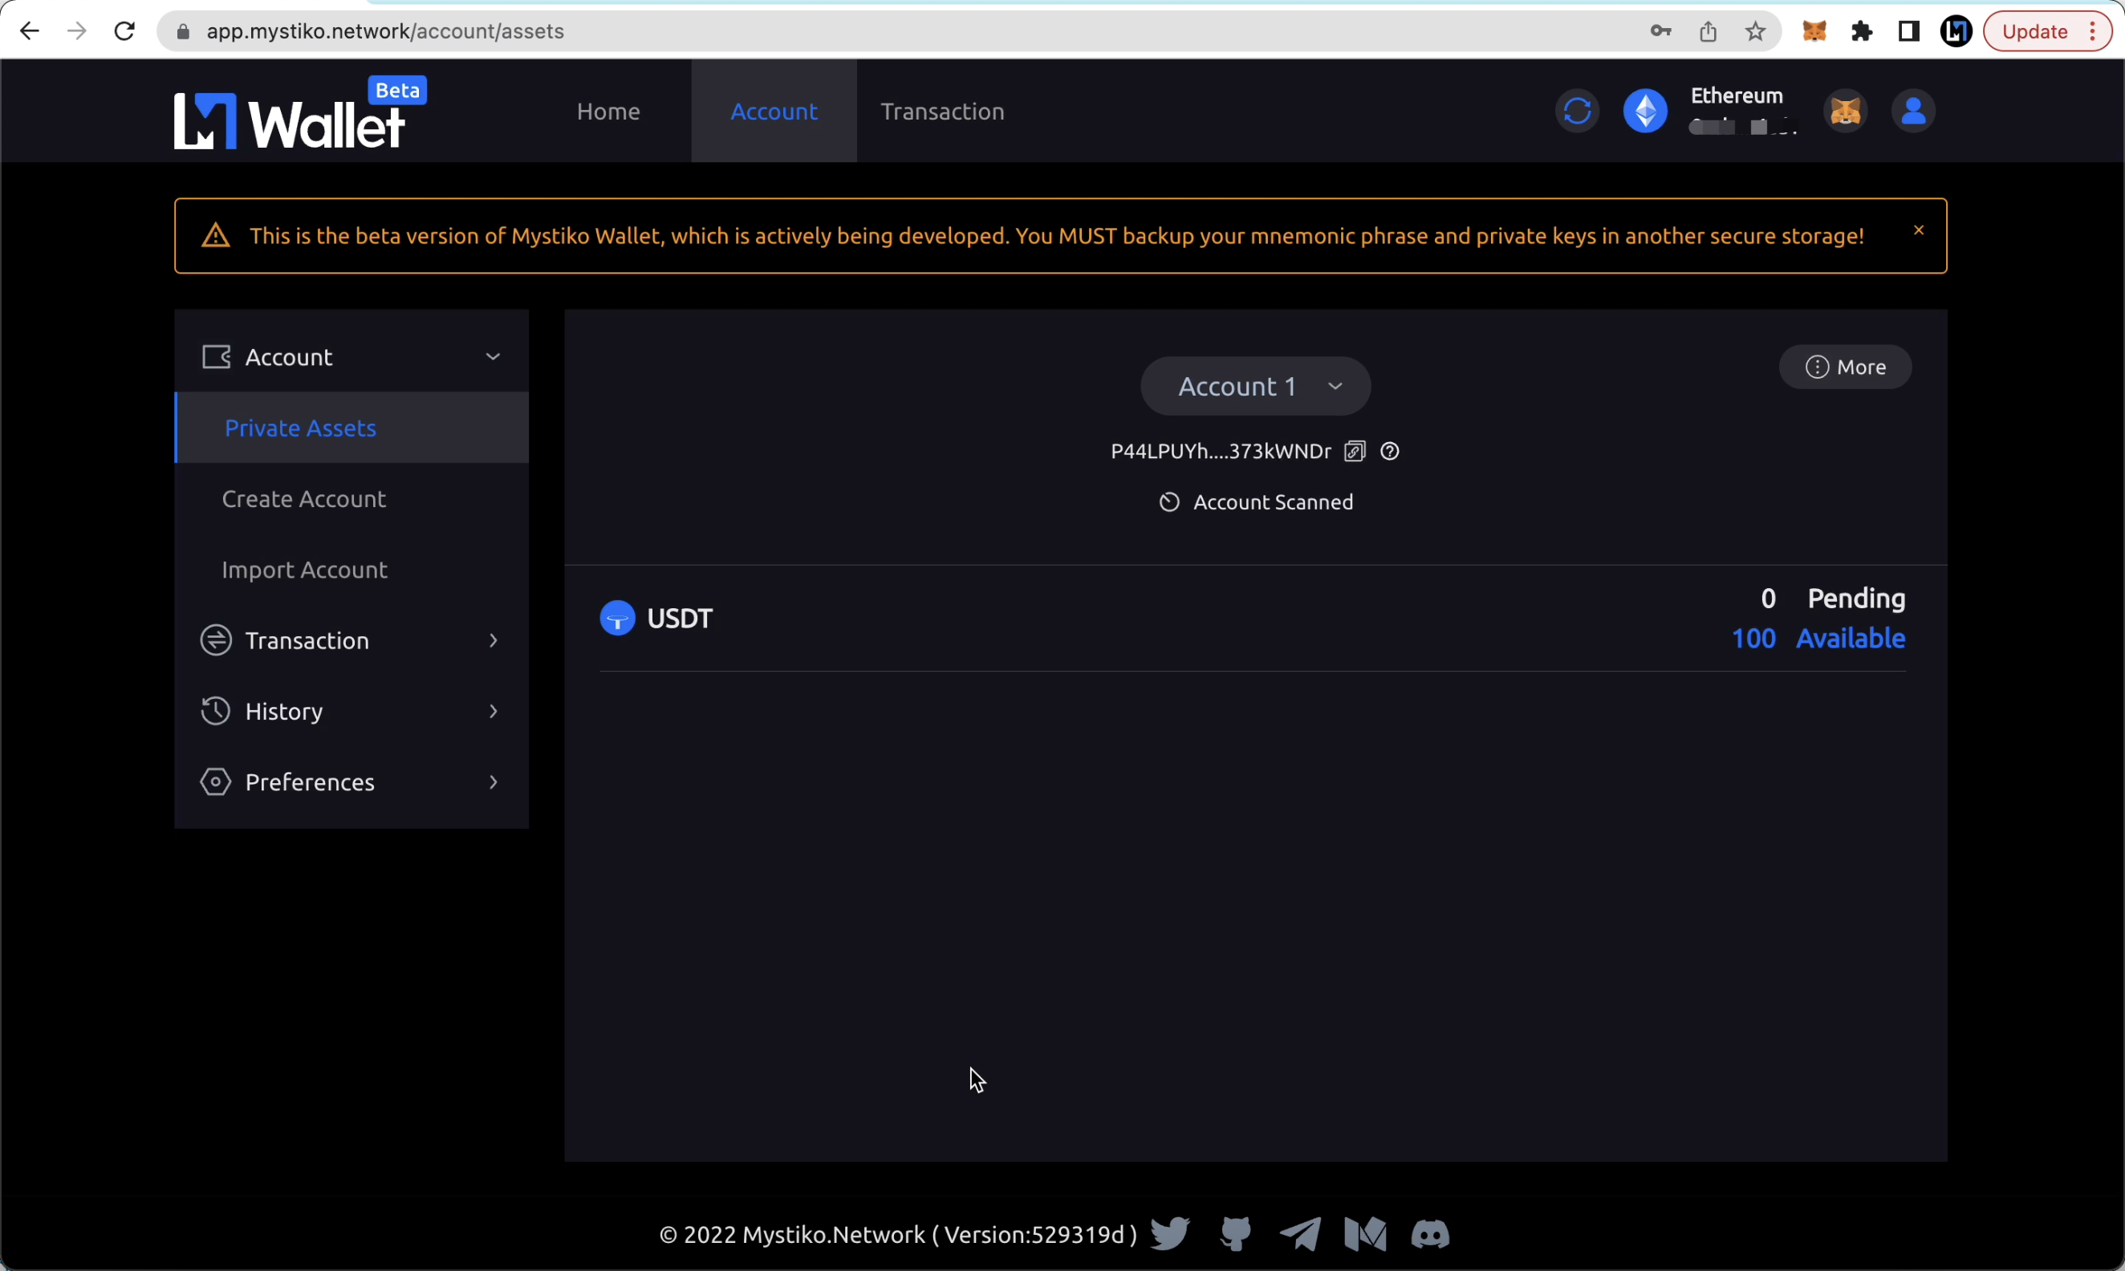Select the Account tab in the top navigation
The width and height of the screenshot is (2125, 1271).
click(774, 112)
